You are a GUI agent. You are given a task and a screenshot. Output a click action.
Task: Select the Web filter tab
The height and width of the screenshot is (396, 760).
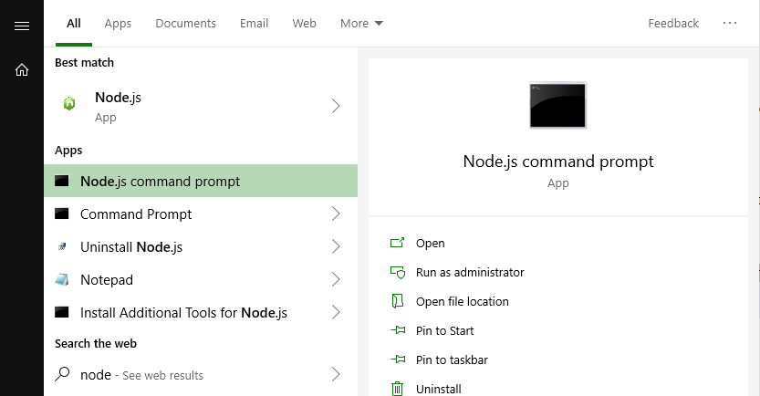click(x=304, y=24)
